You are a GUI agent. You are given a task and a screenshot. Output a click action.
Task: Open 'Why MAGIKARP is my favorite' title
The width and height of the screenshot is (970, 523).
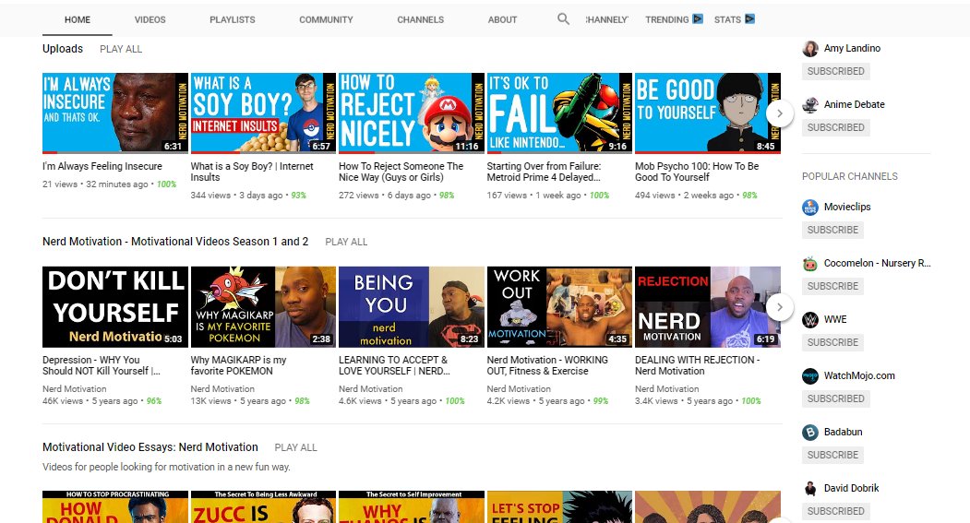pyautogui.click(x=239, y=365)
